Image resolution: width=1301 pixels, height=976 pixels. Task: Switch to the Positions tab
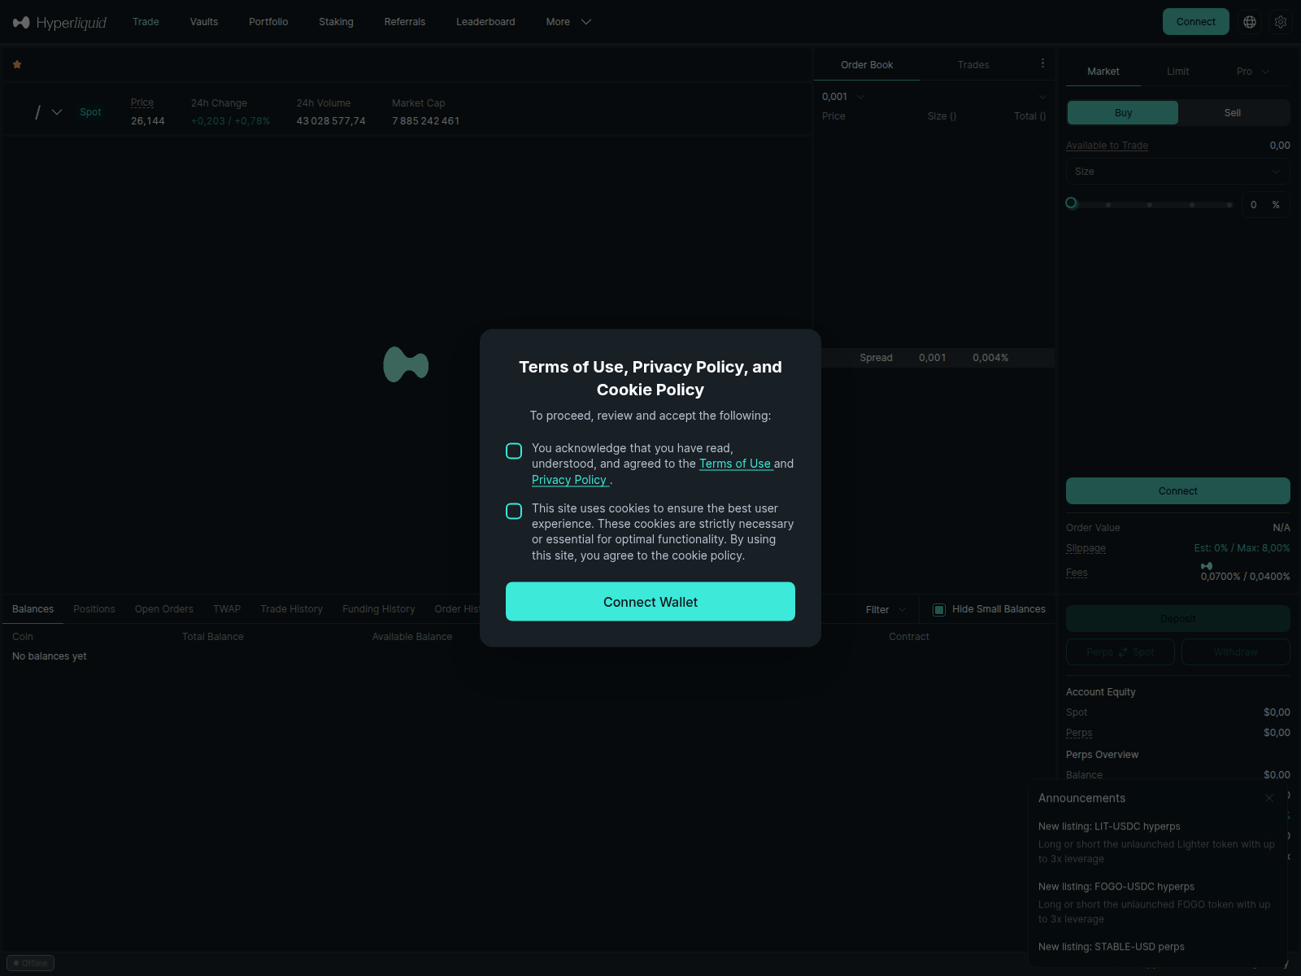tap(94, 609)
